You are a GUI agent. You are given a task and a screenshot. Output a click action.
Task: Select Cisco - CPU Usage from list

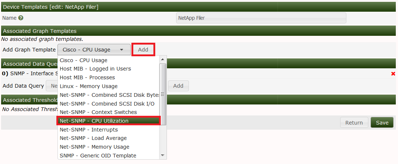(83, 60)
